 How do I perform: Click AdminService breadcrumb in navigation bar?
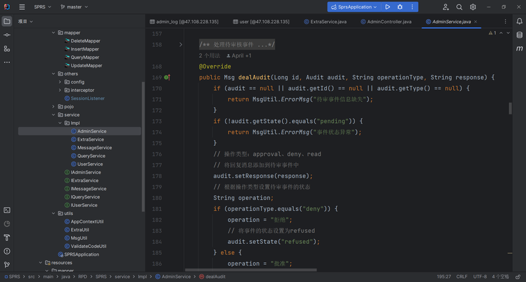pyautogui.click(x=173, y=277)
